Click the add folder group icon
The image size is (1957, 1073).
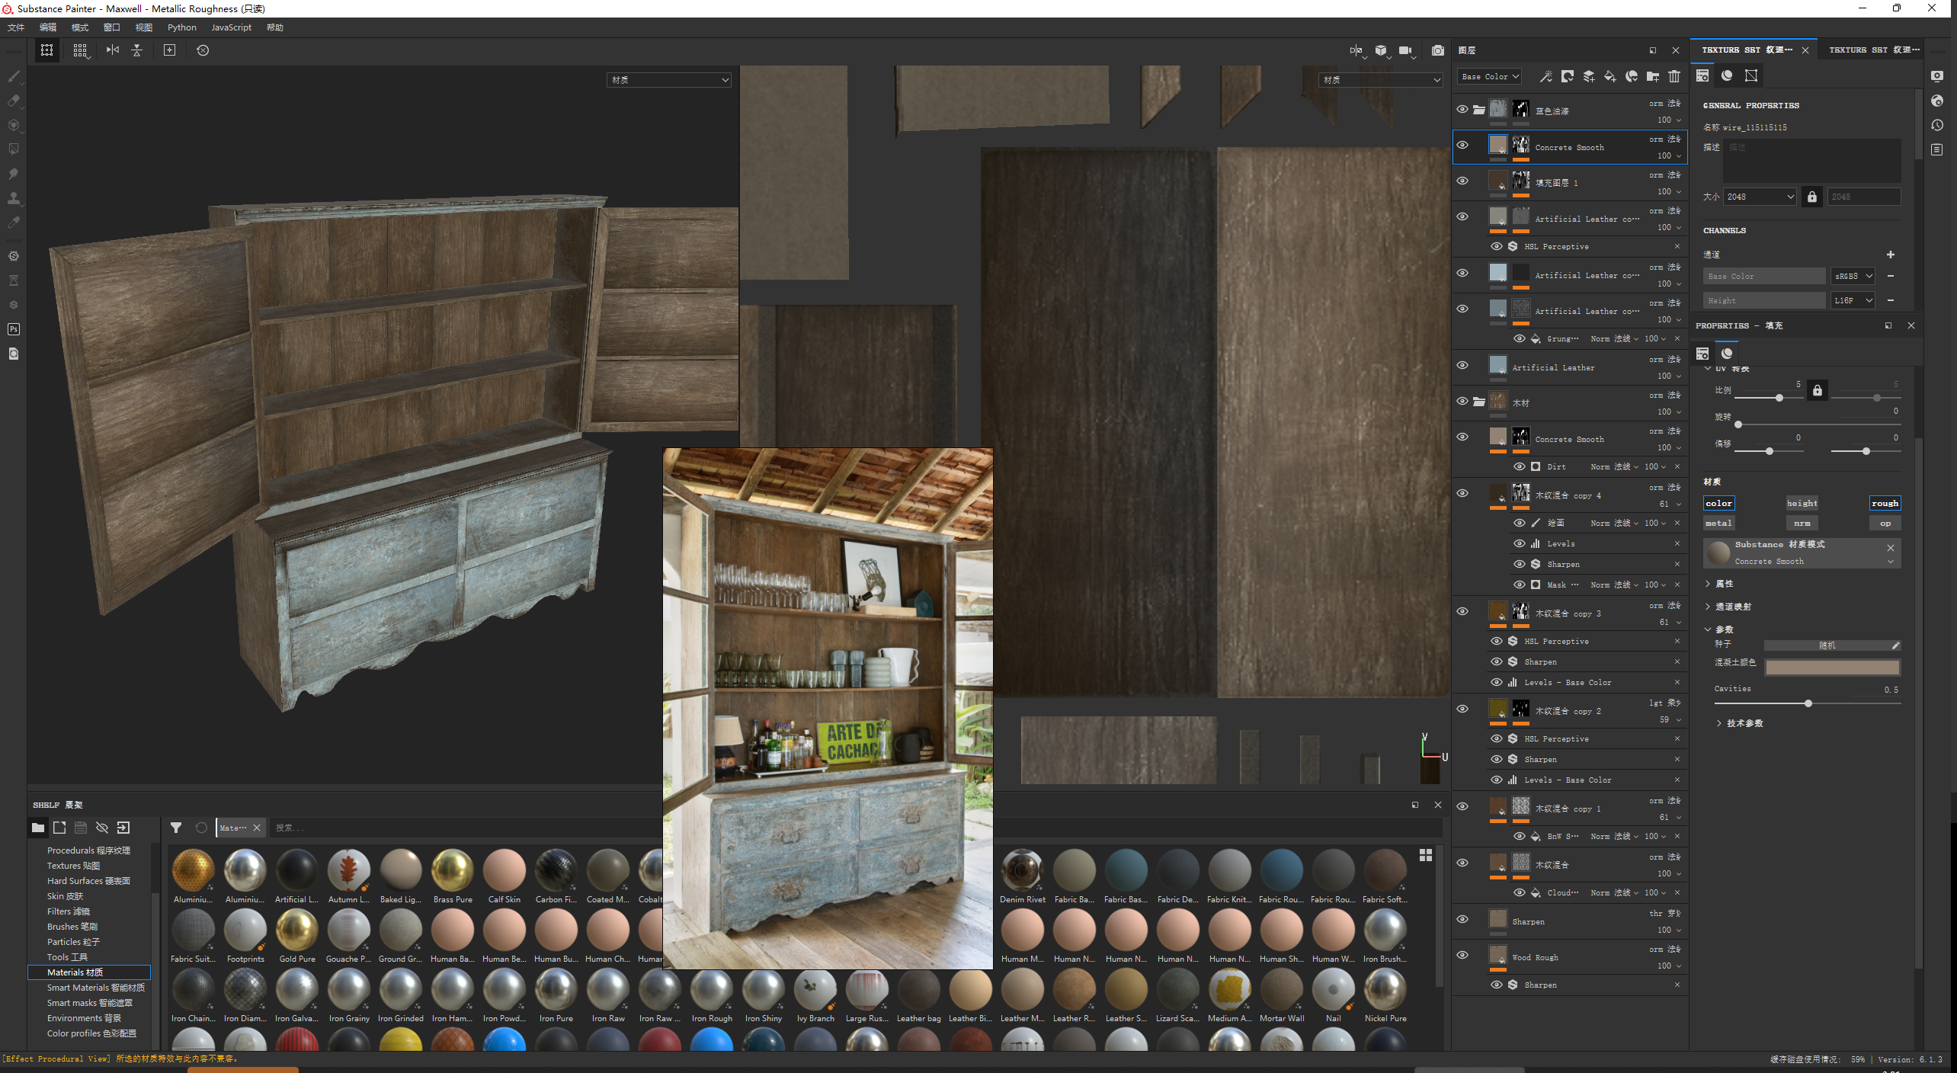[1652, 76]
